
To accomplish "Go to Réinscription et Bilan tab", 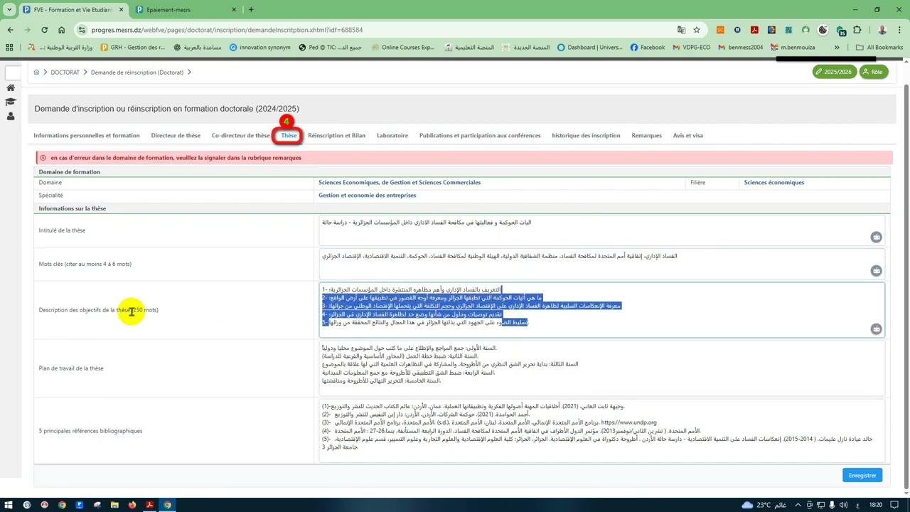I will coord(336,135).
